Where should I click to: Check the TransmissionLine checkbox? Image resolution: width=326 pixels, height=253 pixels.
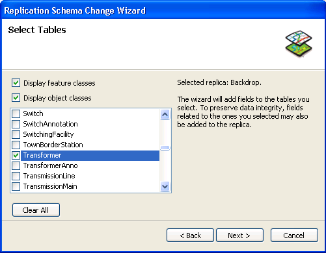(16, 176)
